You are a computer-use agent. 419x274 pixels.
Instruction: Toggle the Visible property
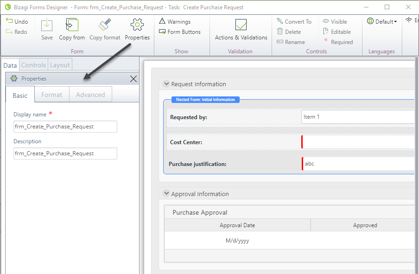click(335, 21)
